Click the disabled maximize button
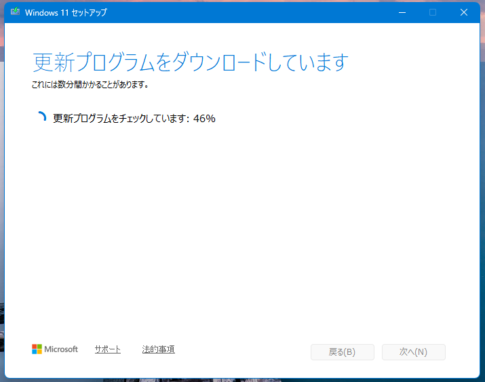This screenshot has width=485, height=382. (432, 12)
